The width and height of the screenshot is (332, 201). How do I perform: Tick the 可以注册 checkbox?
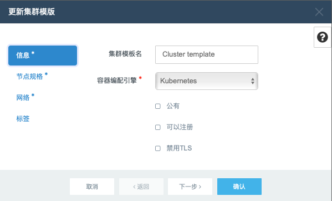point(158,127)
